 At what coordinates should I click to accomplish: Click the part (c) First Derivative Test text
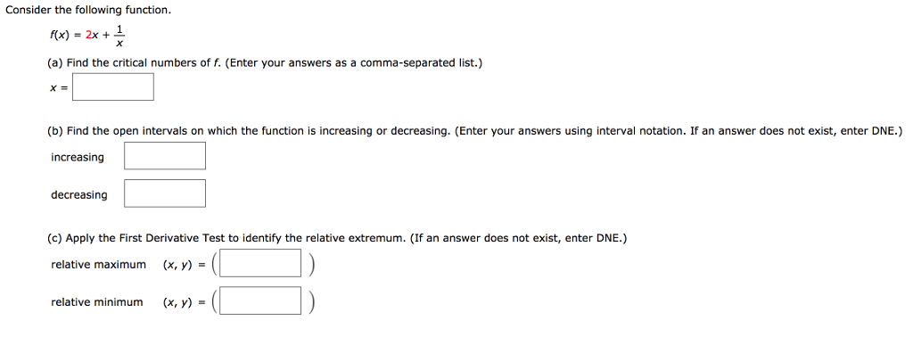click(337, 239)
